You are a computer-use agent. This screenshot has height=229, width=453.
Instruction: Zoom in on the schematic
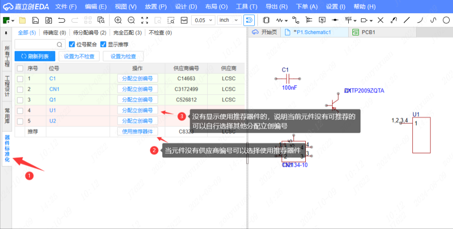tap(118, 20)
